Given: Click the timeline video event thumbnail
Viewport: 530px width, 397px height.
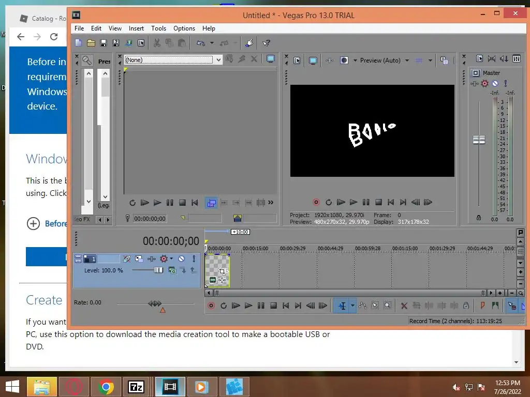Looking at the screenshot, I should coord(217,271).
